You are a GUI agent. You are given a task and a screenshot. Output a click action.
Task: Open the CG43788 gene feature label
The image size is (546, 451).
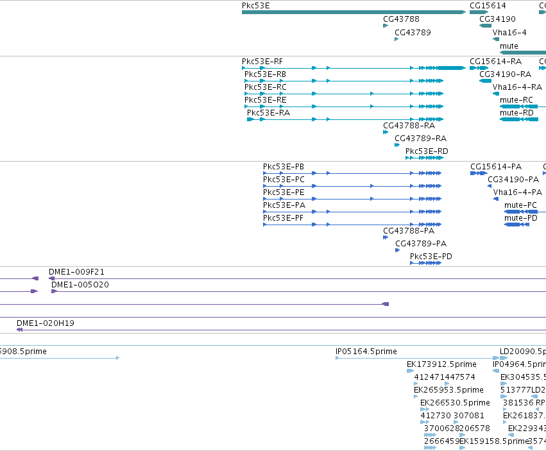click(x=401, y=19)
